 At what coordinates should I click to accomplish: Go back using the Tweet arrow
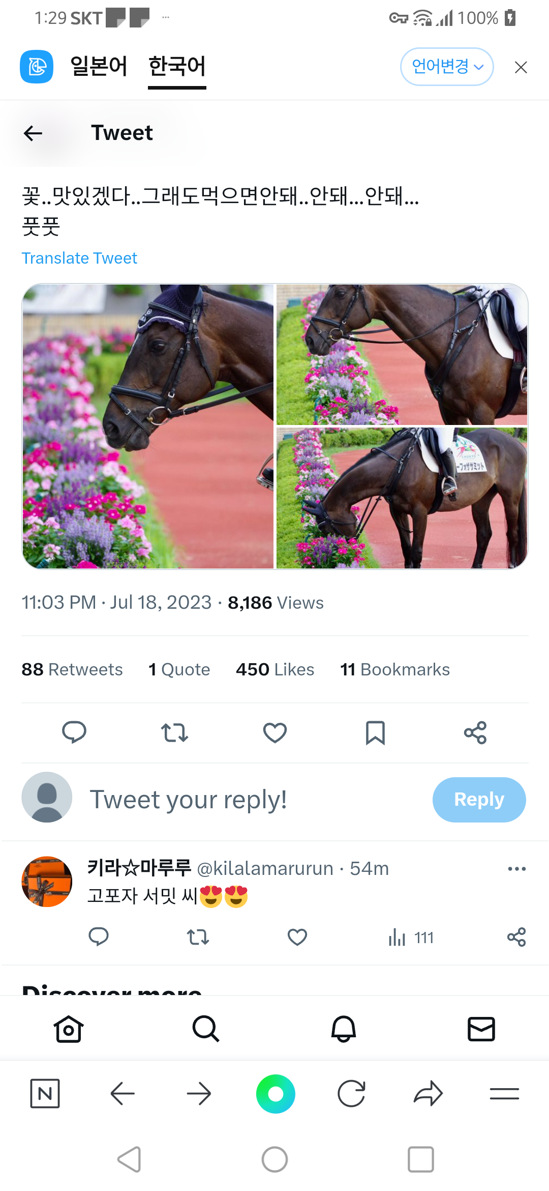point(33,133)
